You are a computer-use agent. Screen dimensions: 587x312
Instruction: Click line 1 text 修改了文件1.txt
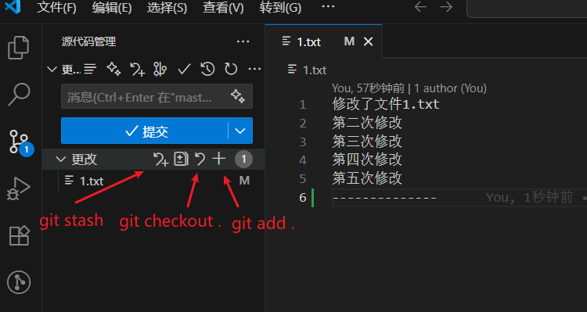[386, 104]
